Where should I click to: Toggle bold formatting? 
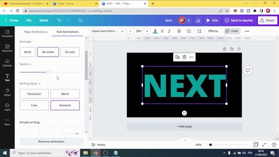162,31
